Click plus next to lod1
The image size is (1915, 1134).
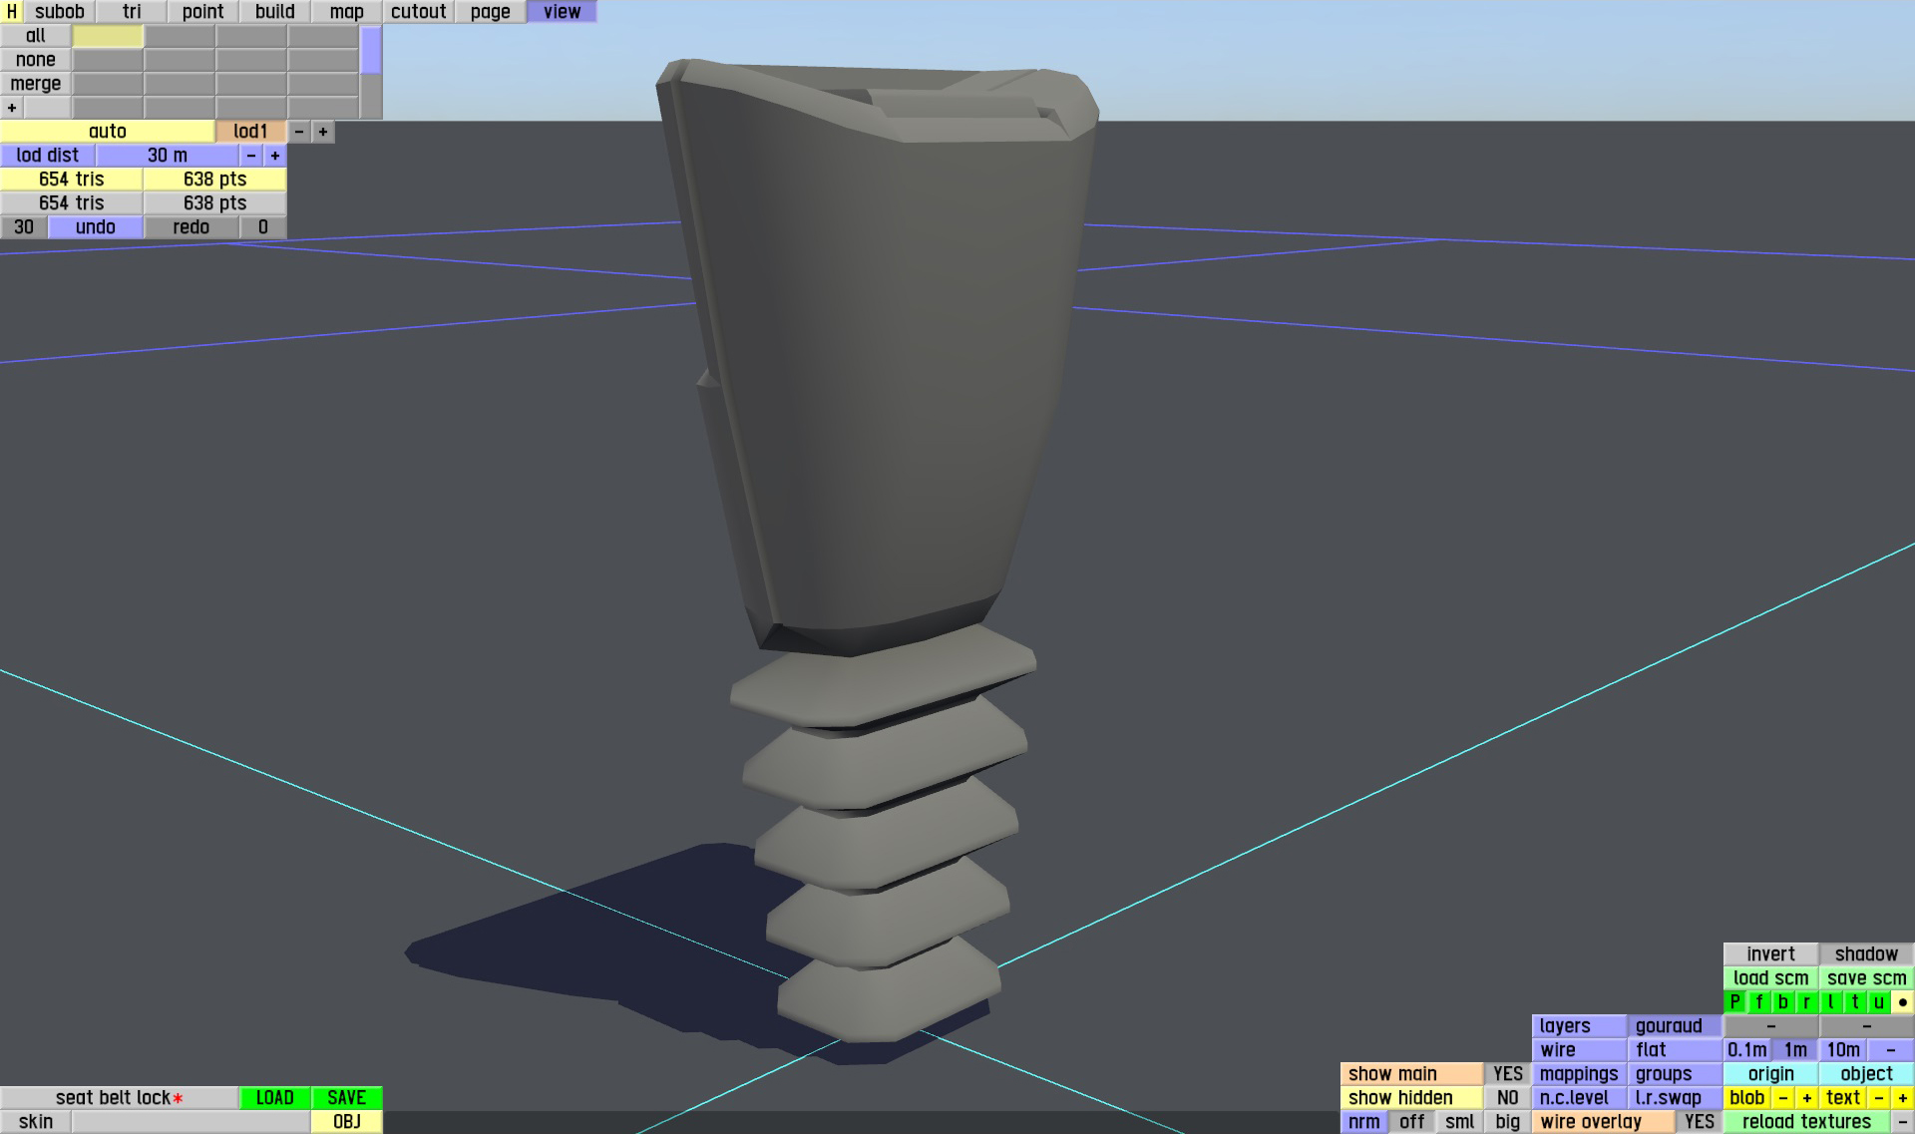pos(323,132)
